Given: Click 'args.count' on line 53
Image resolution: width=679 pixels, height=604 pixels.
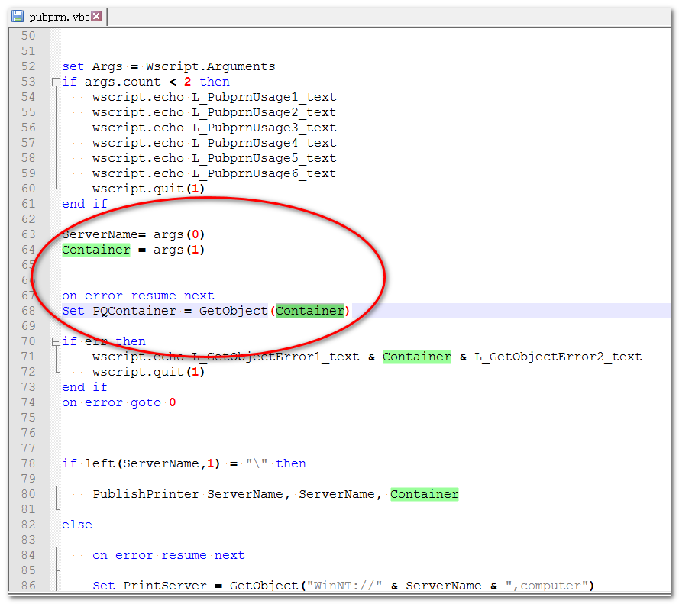Looking at the screenshot, I should coord(122,82).
